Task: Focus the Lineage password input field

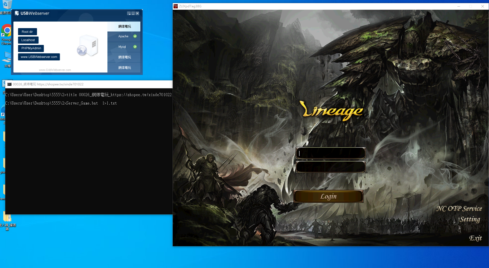Action: pos(331,167)
